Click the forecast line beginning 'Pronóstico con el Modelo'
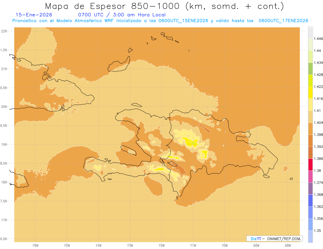The width and height of the screenshot is (323, 249). pyautogui.click(x=160, y=21)
